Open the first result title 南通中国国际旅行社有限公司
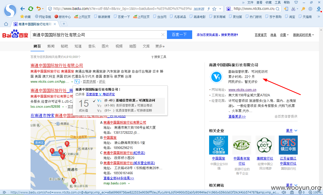This screenshot has height=195, width=323. point(57,66)
